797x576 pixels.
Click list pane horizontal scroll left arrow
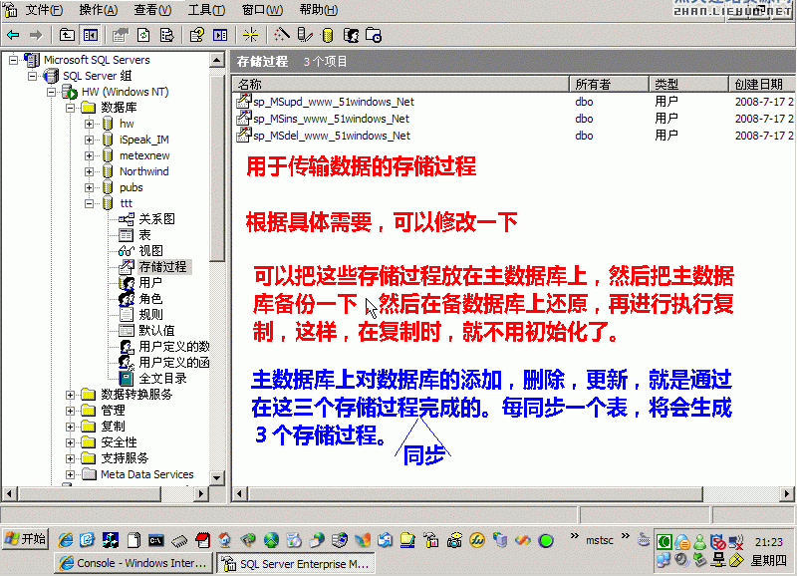pos(239,493)
